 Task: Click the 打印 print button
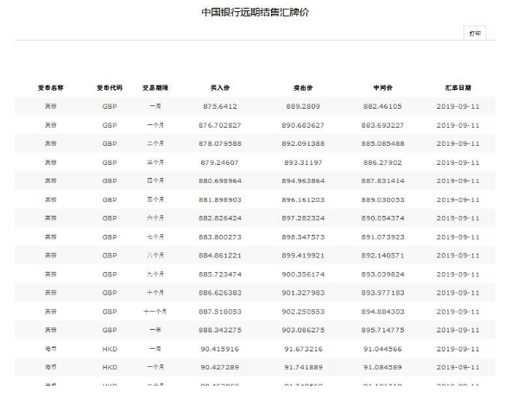pyautogui.click(x=475, y=33)
